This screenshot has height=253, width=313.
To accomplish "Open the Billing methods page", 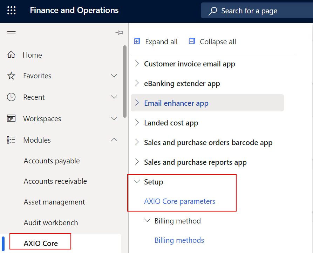I will click(179, 240).
